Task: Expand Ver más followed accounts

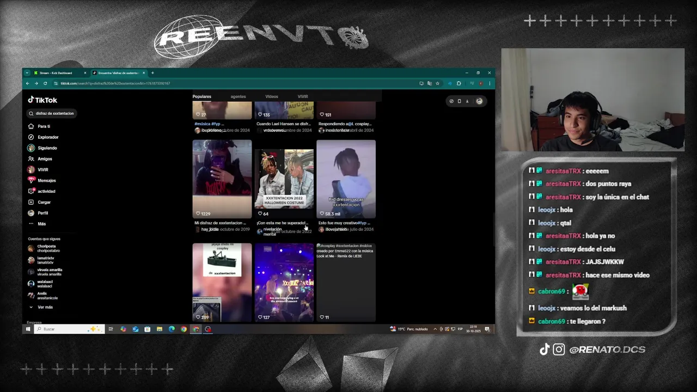Action: (41, 307)
